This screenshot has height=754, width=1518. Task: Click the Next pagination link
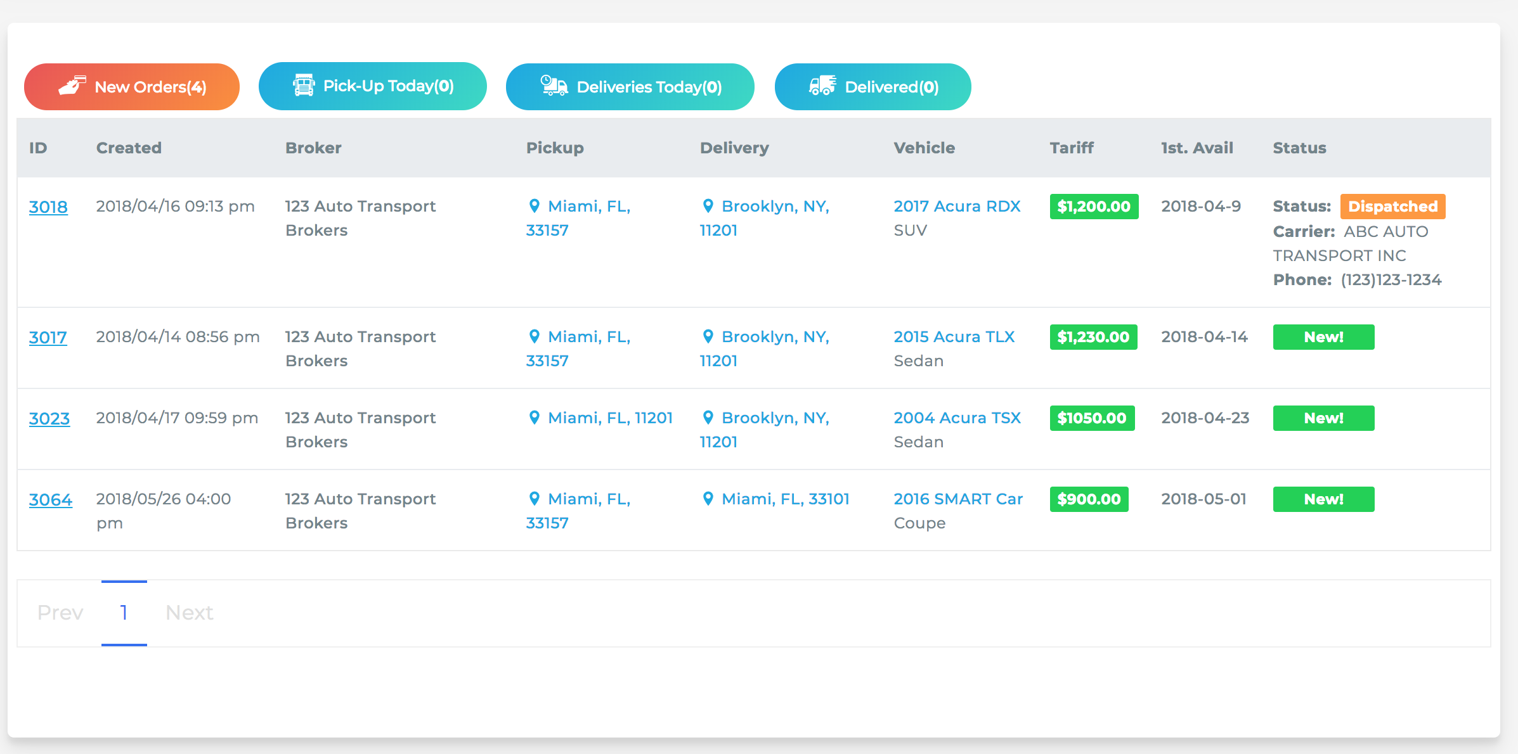pos(189,613)
